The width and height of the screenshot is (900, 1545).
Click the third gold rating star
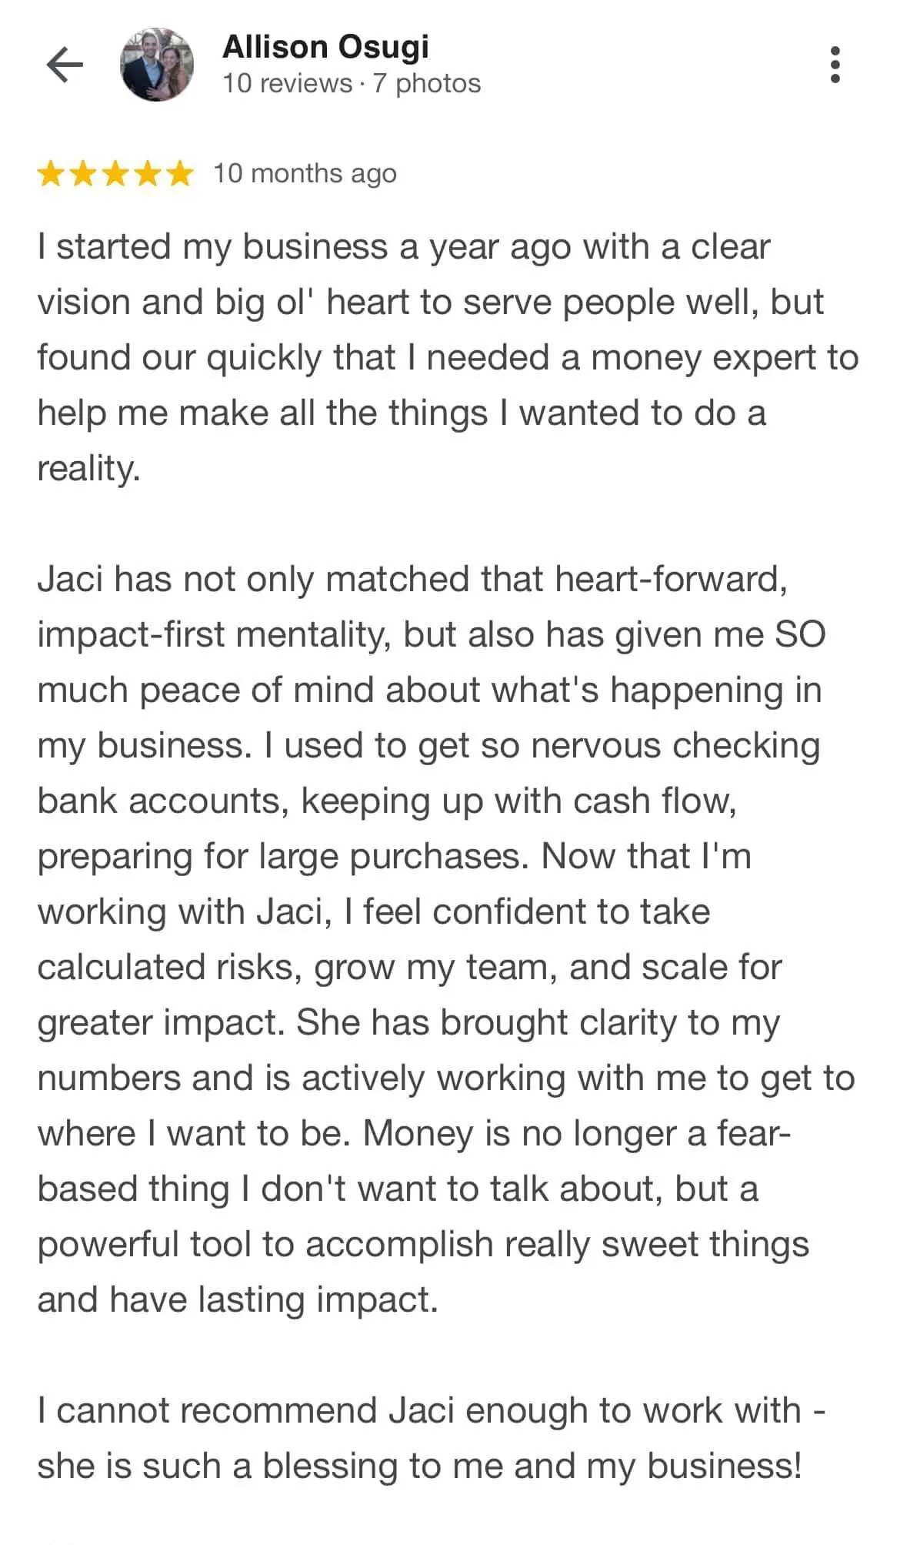click(x=115, y=174)
